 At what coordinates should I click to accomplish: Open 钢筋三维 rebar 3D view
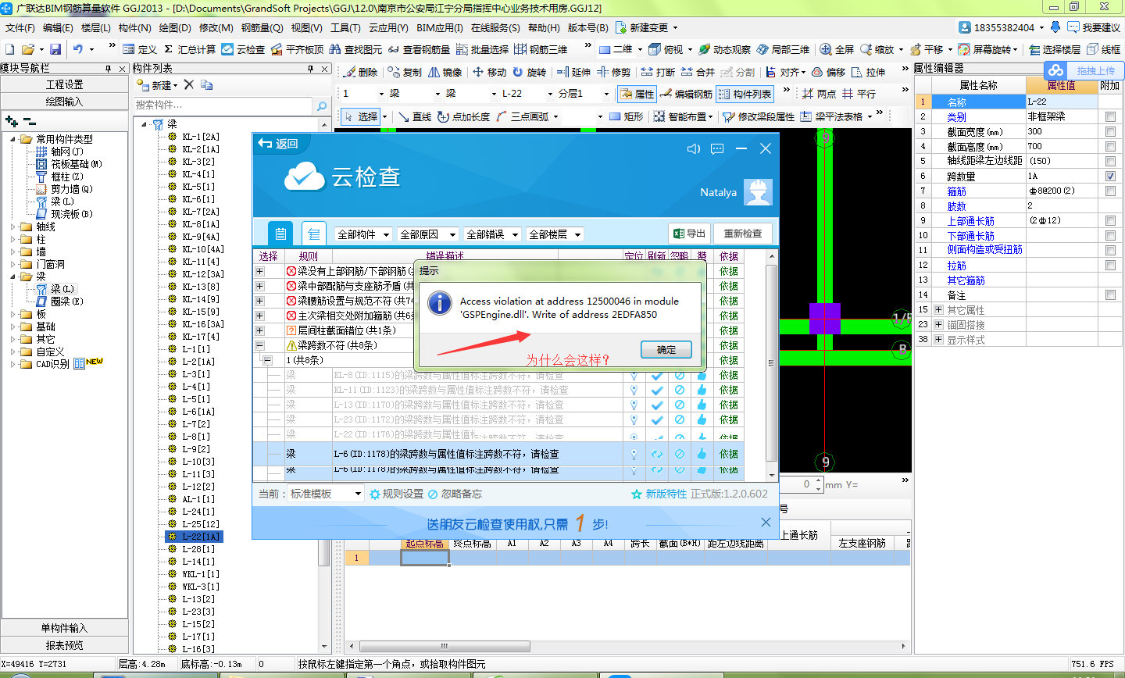[x=541, y=49]
